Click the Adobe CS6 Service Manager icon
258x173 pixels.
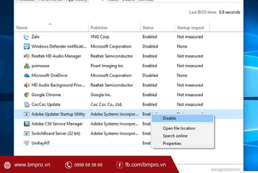26,124
